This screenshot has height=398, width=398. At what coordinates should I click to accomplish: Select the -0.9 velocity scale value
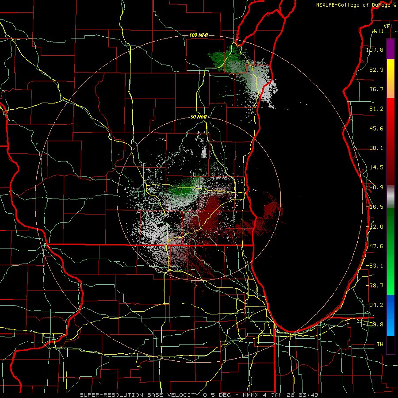376,188
